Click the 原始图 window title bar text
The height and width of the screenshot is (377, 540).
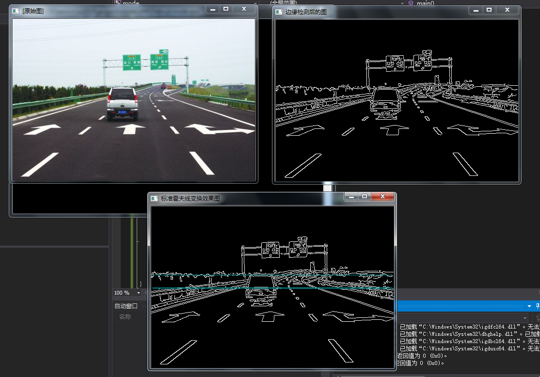tap(33, 11)
